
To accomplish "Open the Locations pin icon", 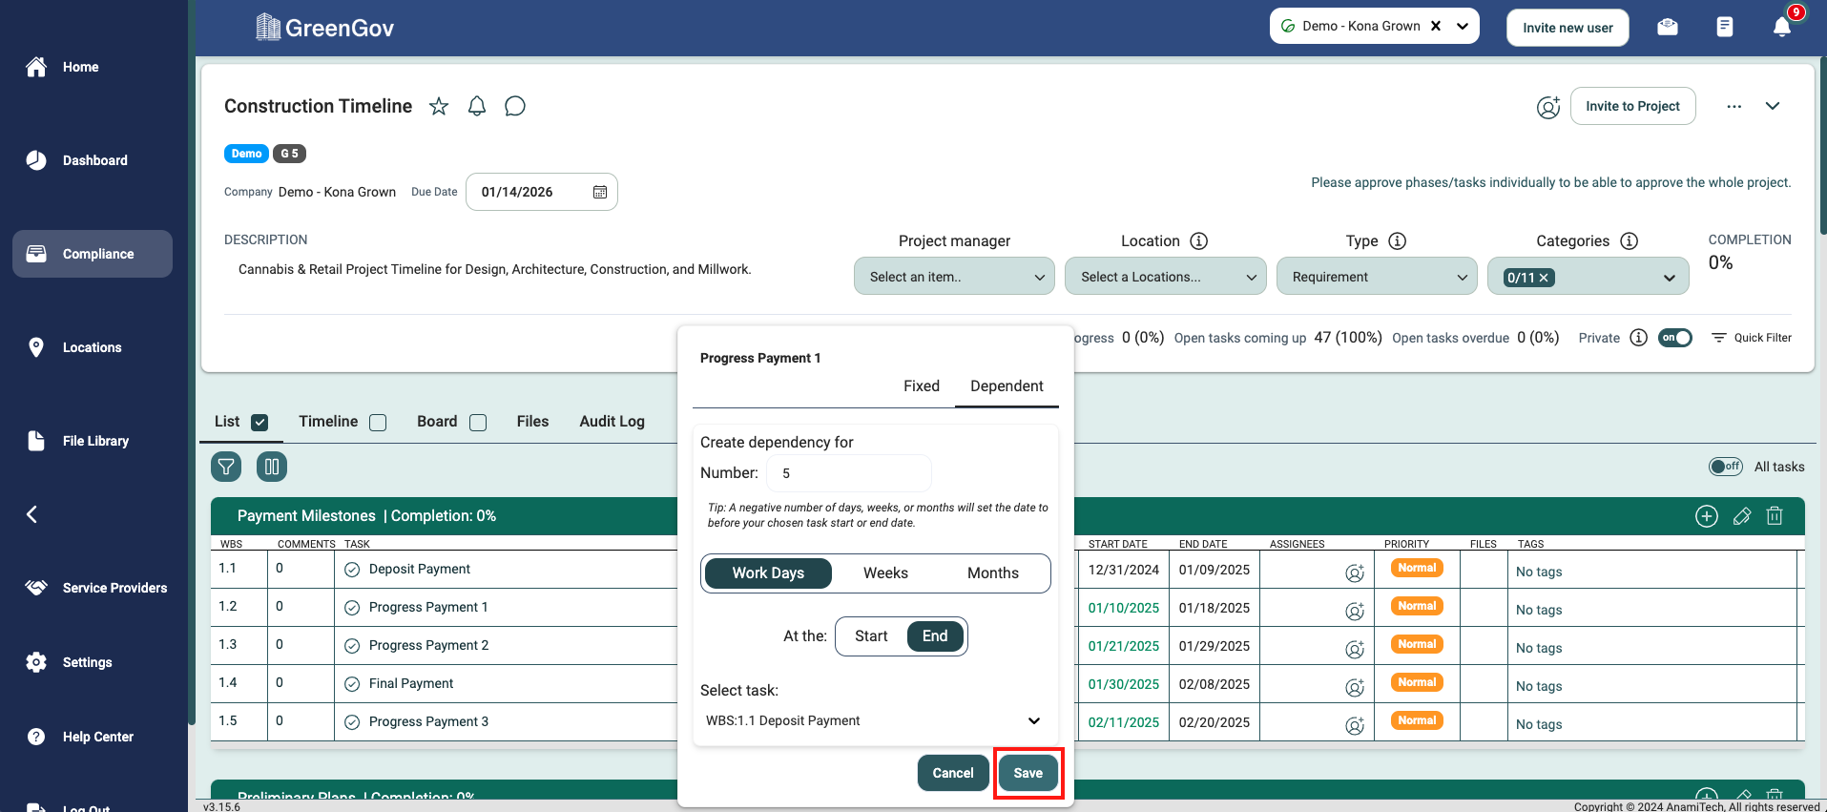I will point(36,347).
